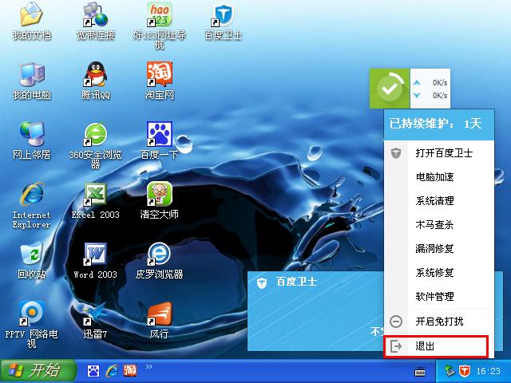Choose 退出 to exit Baidu Guard

425,346
